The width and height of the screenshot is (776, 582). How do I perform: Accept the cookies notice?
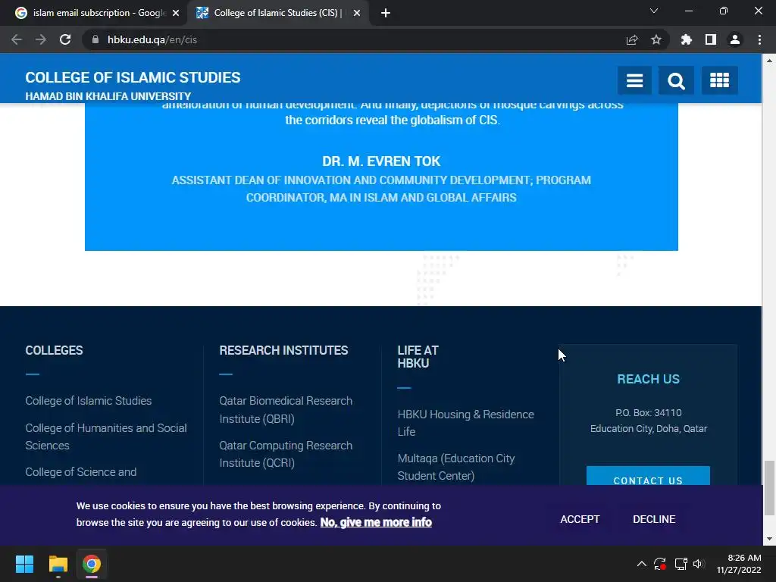pos(580,519)
